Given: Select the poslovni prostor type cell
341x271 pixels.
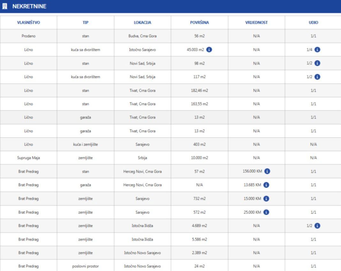Looking at the screenshot, I should pos(85,266).
